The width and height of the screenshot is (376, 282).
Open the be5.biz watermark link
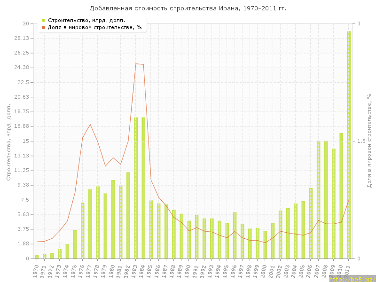(x=352, y=279)
